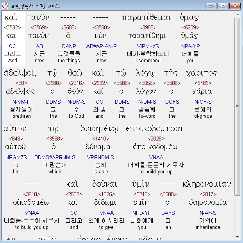The width and height of the screenshot is (243, 243).
Task: Select the Greek word δοῦναι
Action: pyautogui.click(x=105, y=184)
